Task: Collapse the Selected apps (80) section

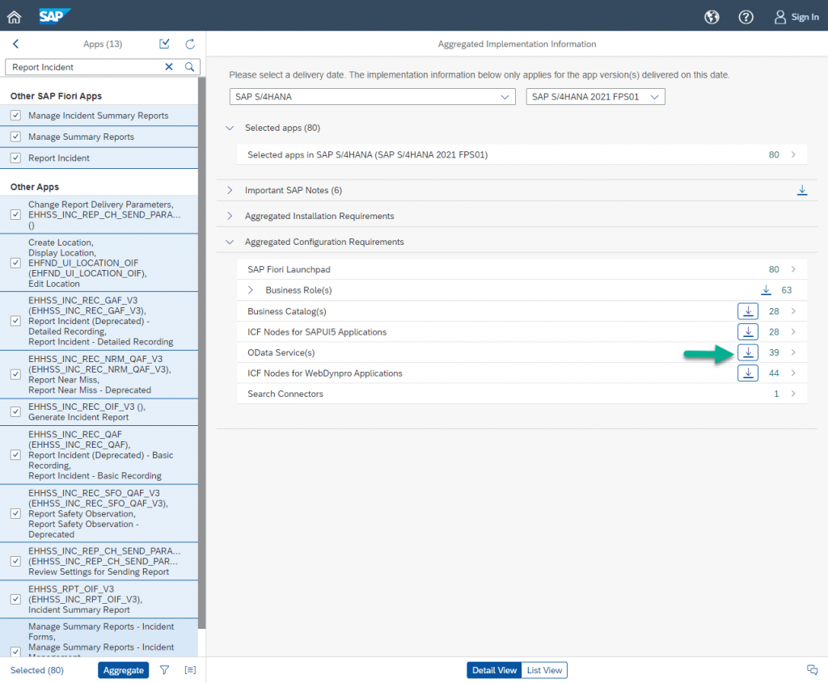Action: tap(230, 128)
